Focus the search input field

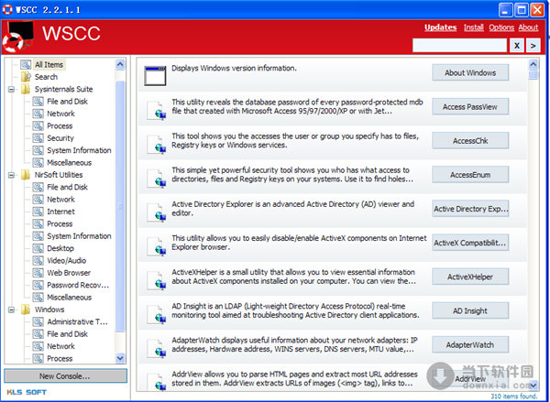pos(459,46)
